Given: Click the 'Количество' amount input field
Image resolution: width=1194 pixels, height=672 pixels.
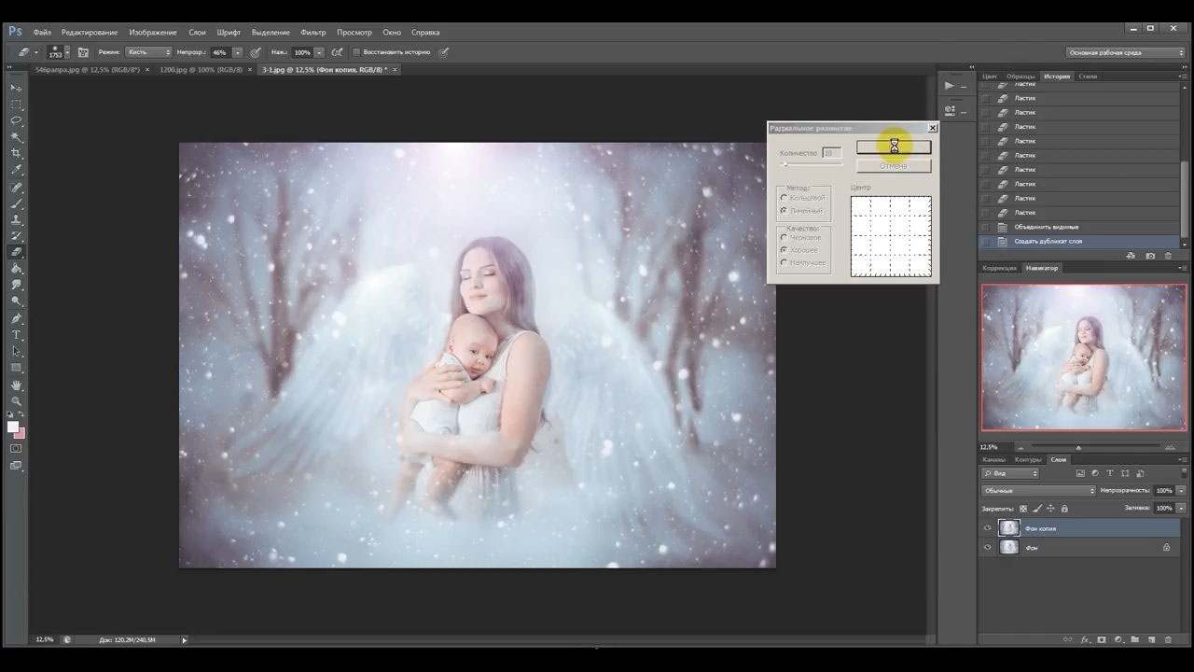Looking at the screenshot, I should [831, 153].
